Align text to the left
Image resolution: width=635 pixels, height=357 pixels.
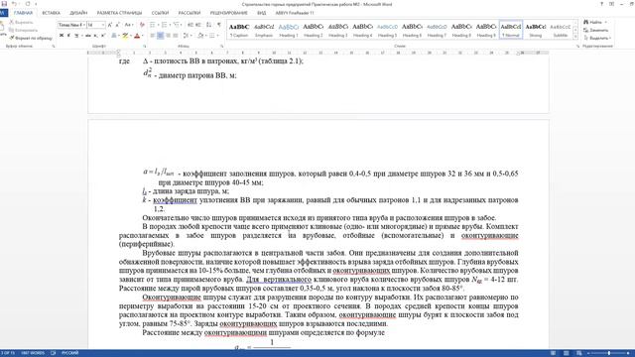153,36
